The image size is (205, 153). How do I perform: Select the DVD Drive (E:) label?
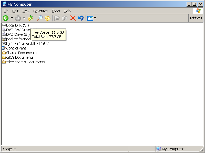(18, 34)
